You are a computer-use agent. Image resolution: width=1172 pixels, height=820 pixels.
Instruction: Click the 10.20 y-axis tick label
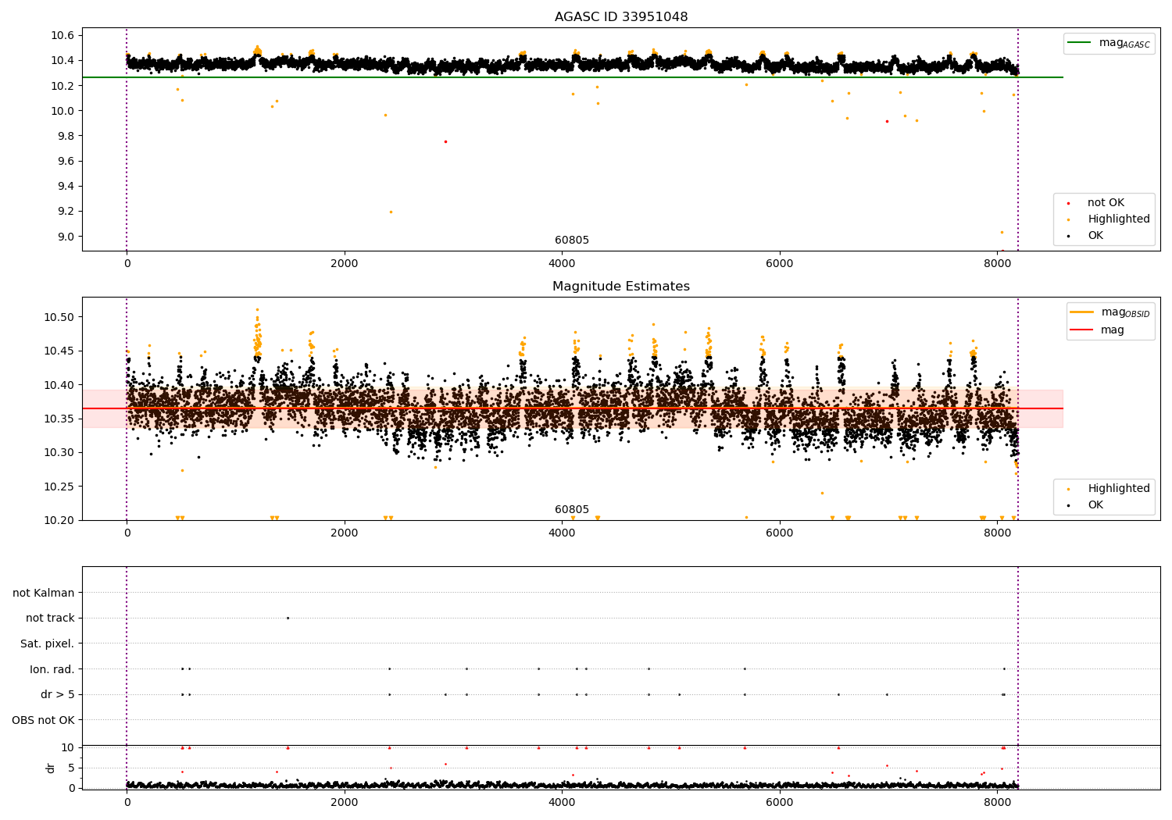tap(59, 520)
